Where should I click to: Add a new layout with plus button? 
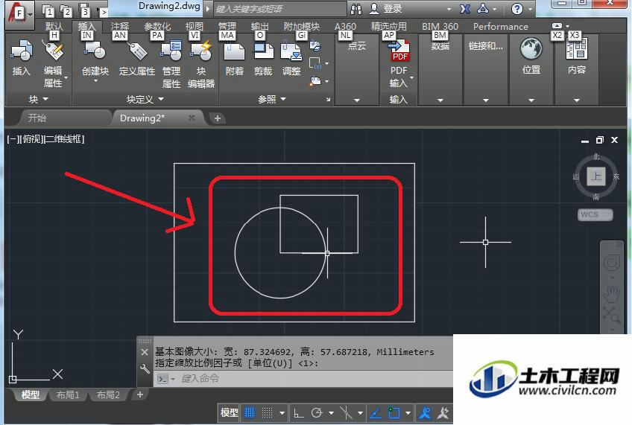(x=140, y=394)
